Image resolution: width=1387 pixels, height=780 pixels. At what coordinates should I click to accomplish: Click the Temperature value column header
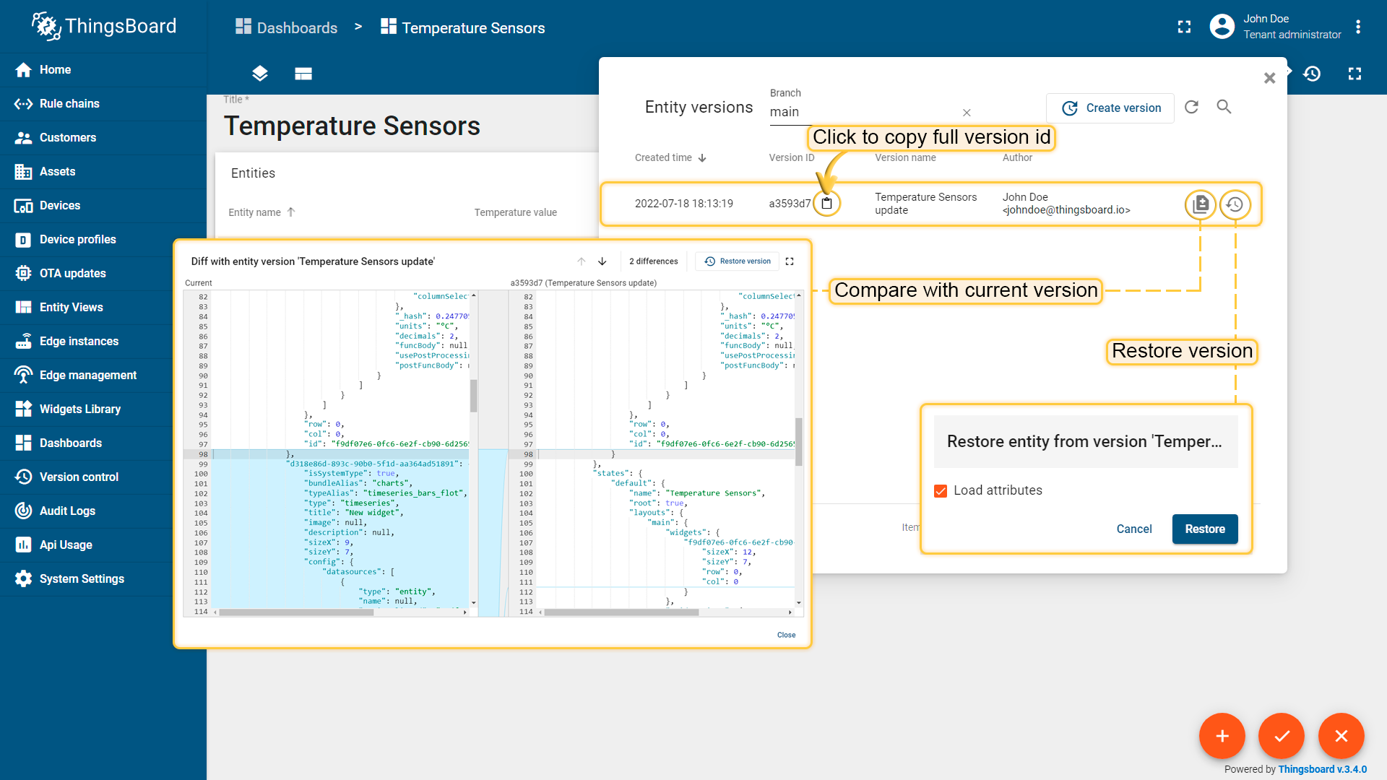(x=516, y=212)
